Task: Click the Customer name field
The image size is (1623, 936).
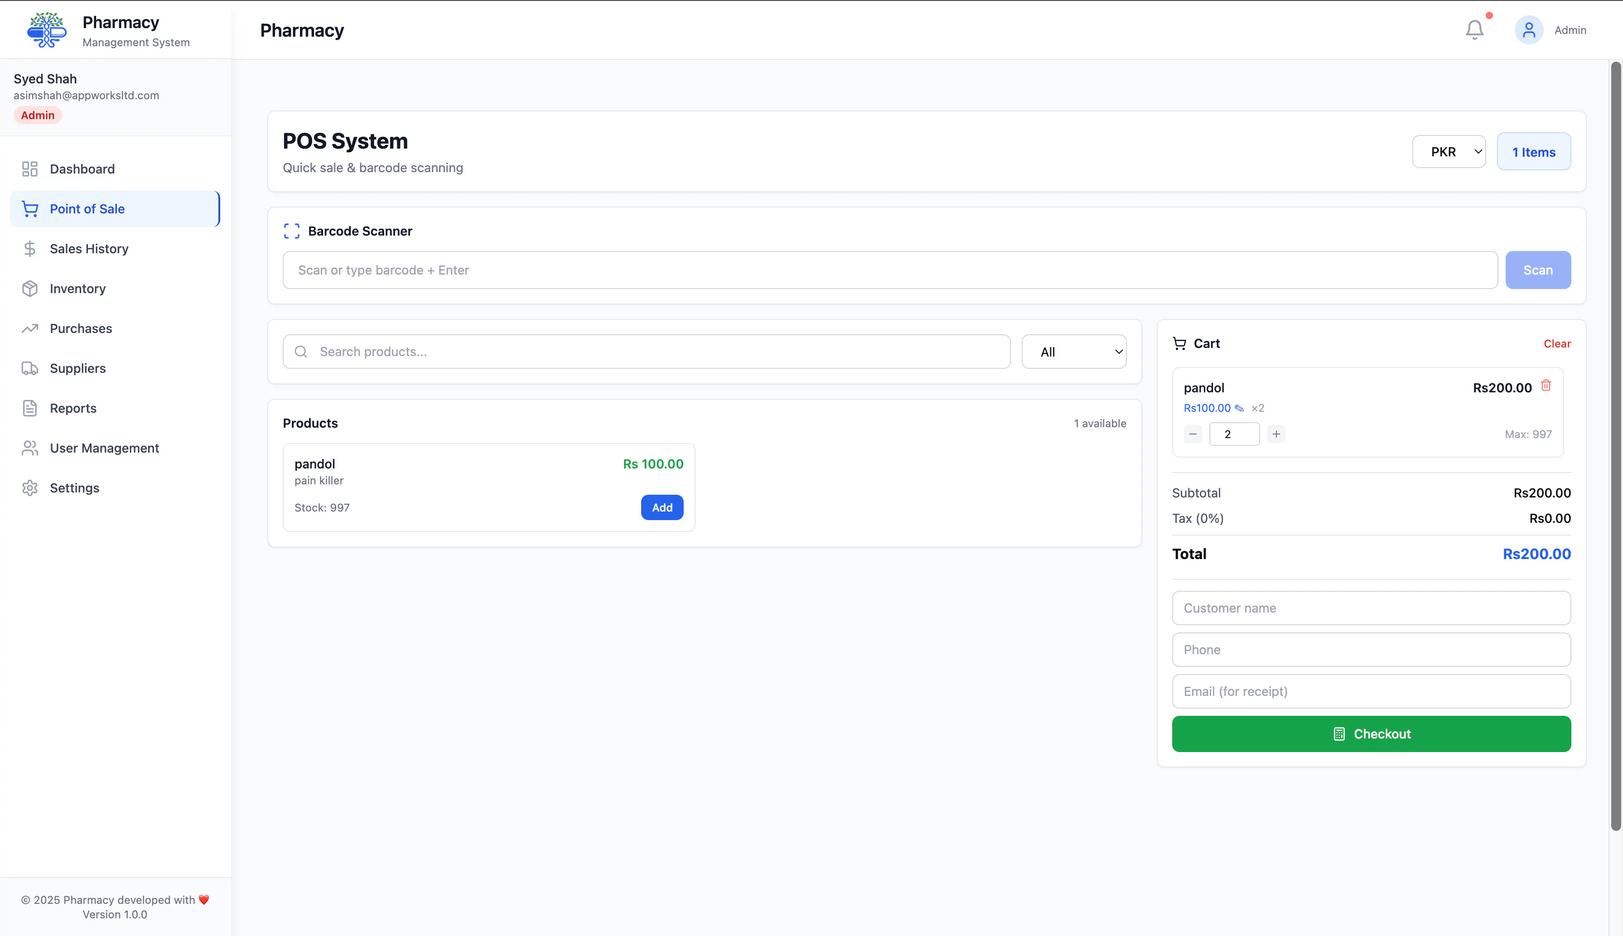Action: [1371, 608]
